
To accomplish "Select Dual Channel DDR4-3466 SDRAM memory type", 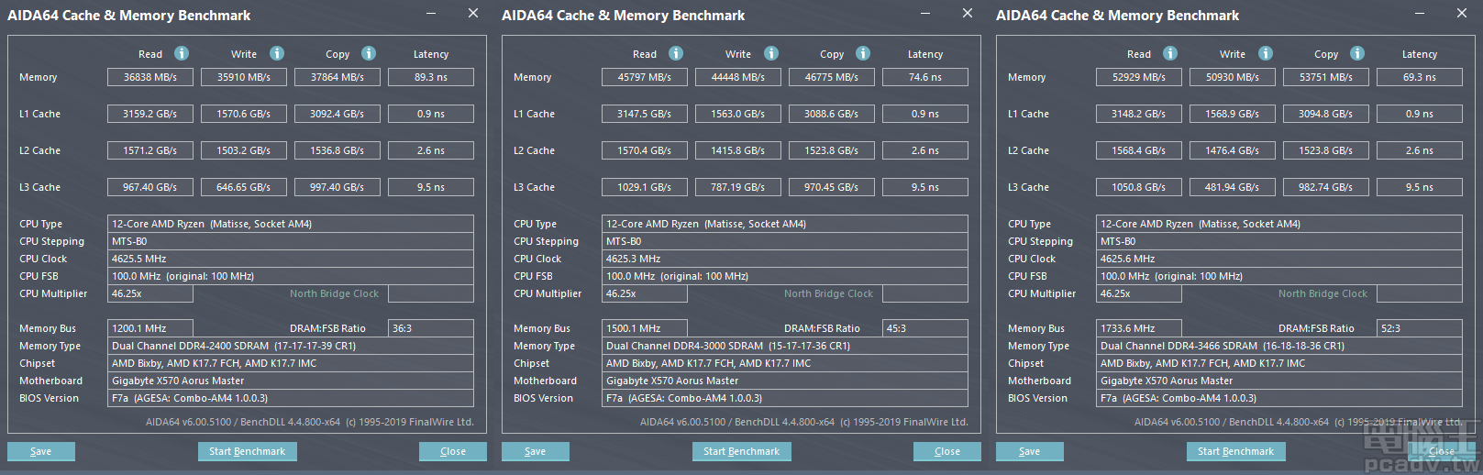I will point(1279,346).
